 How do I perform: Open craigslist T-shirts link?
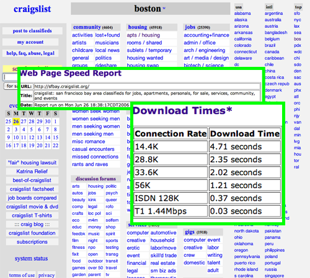coord(32,215)
